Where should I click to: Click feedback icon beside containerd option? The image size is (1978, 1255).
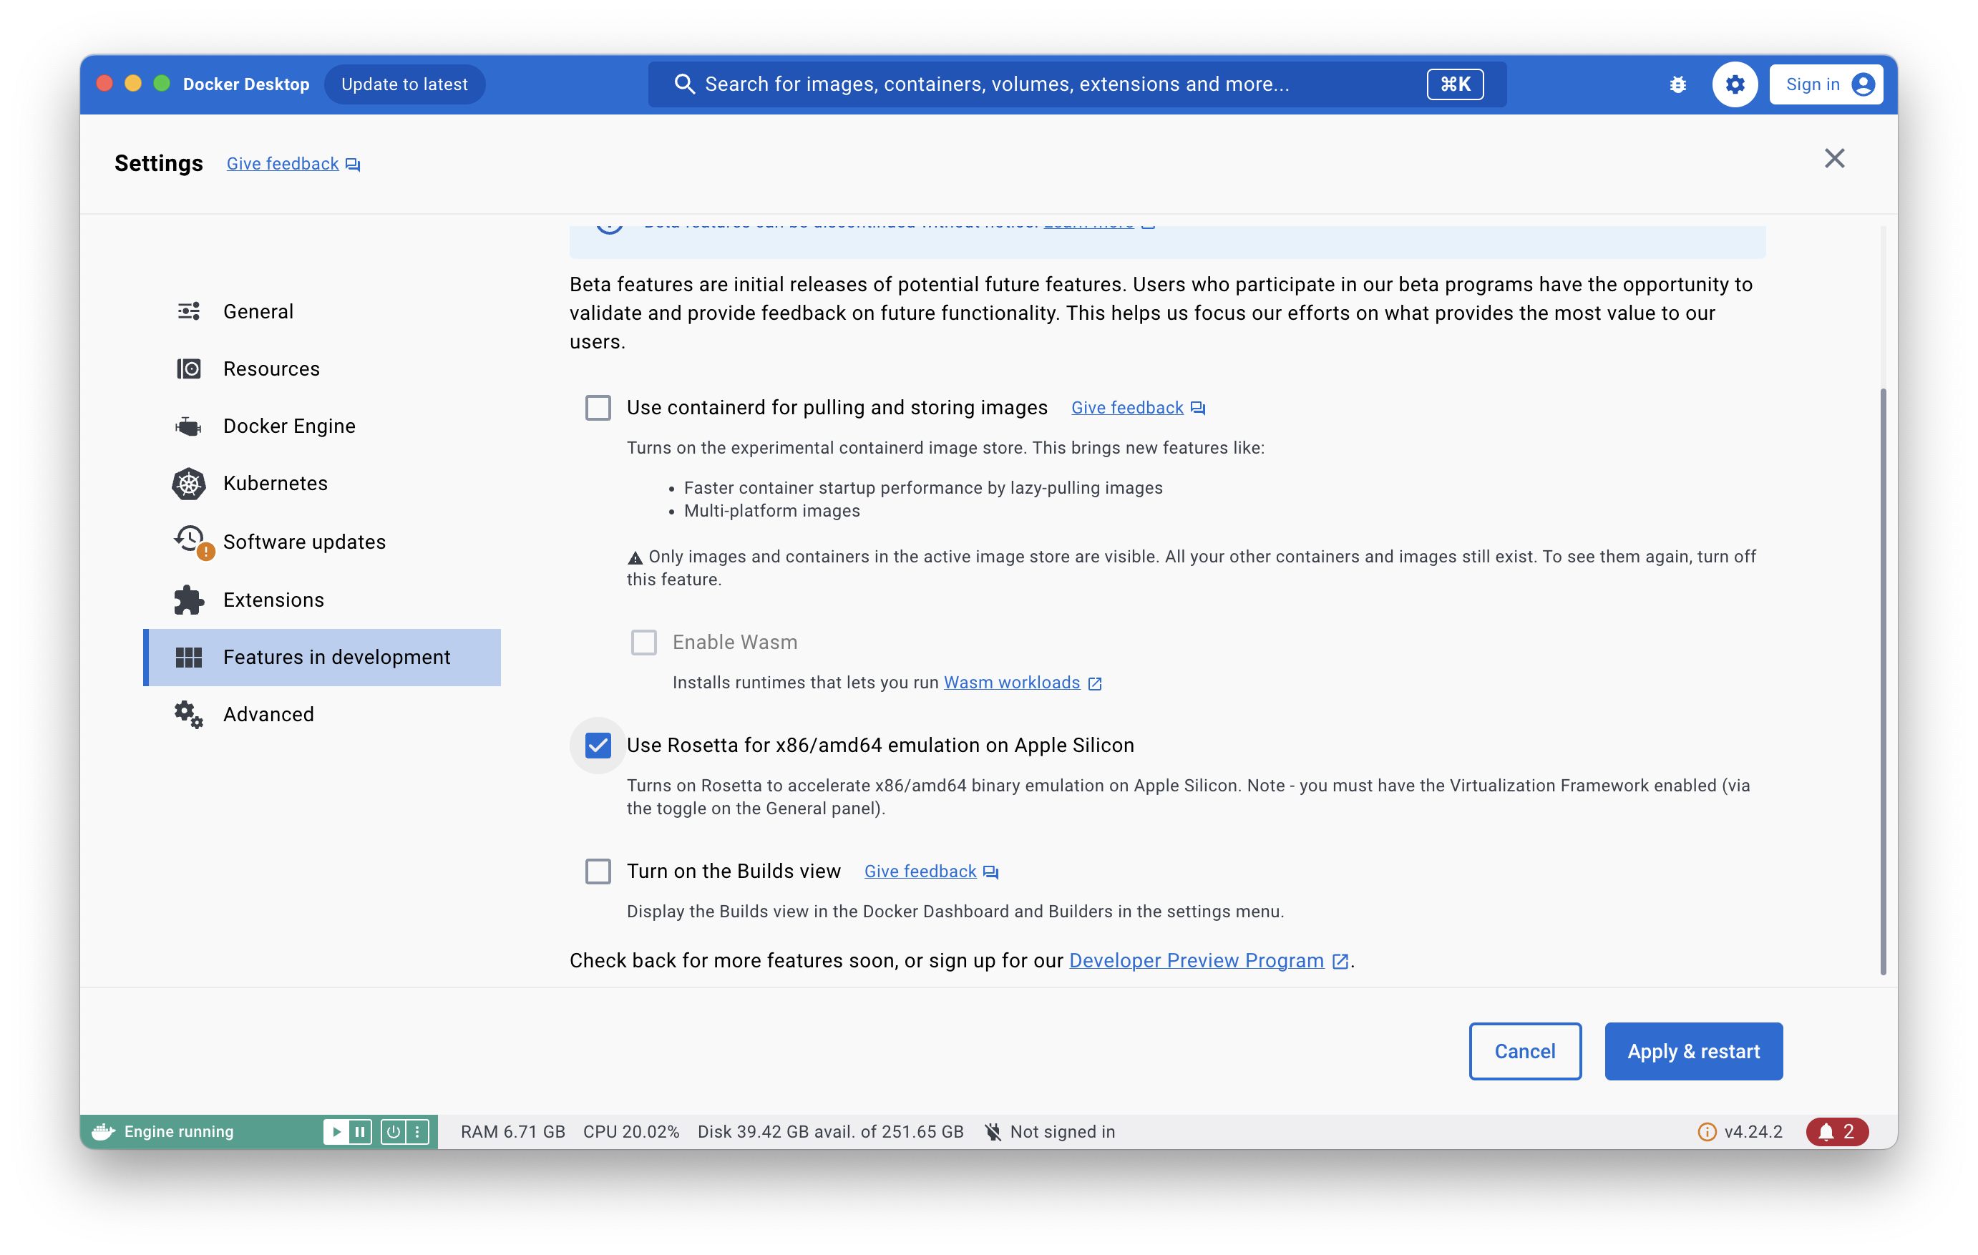point(1198,409)
